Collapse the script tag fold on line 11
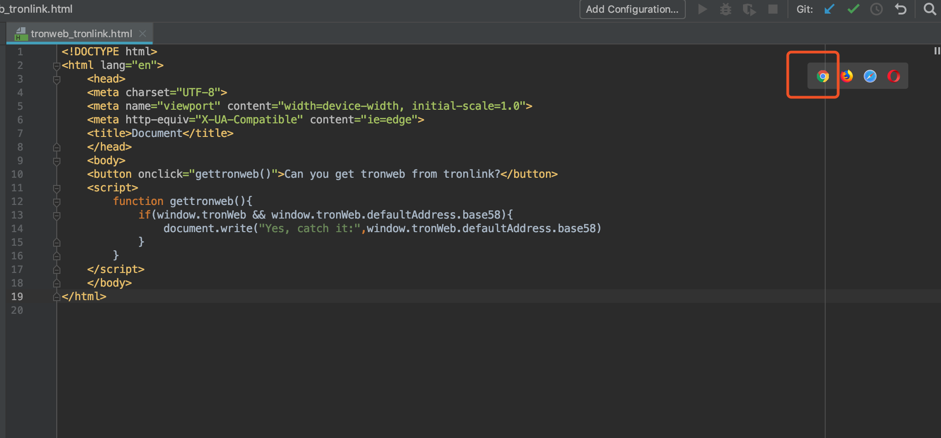The image size is (941, 438). [57, 189]
